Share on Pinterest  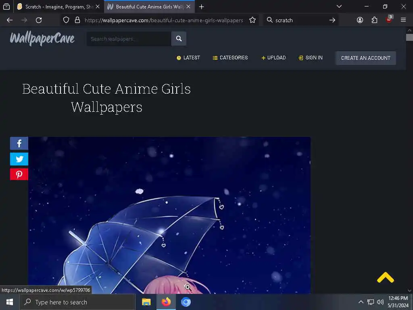pos(19,174)
